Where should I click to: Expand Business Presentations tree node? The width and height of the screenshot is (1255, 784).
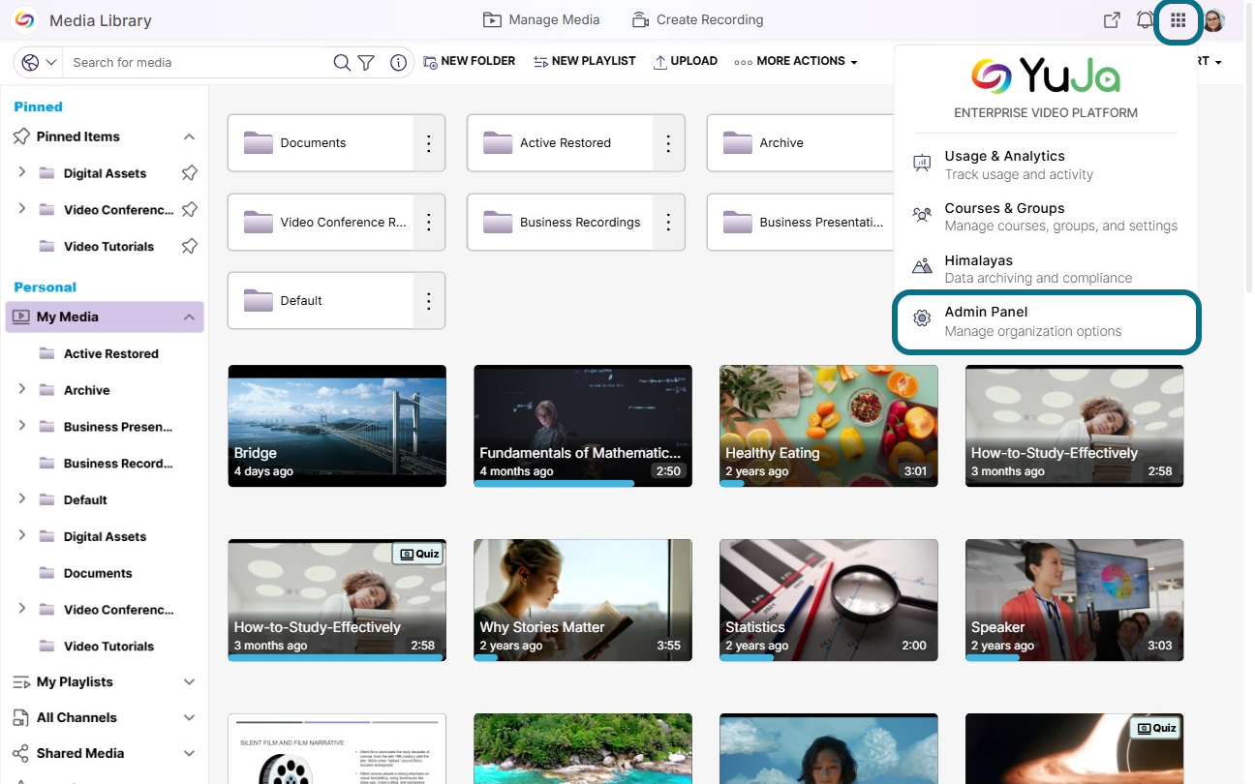point(22,426)
